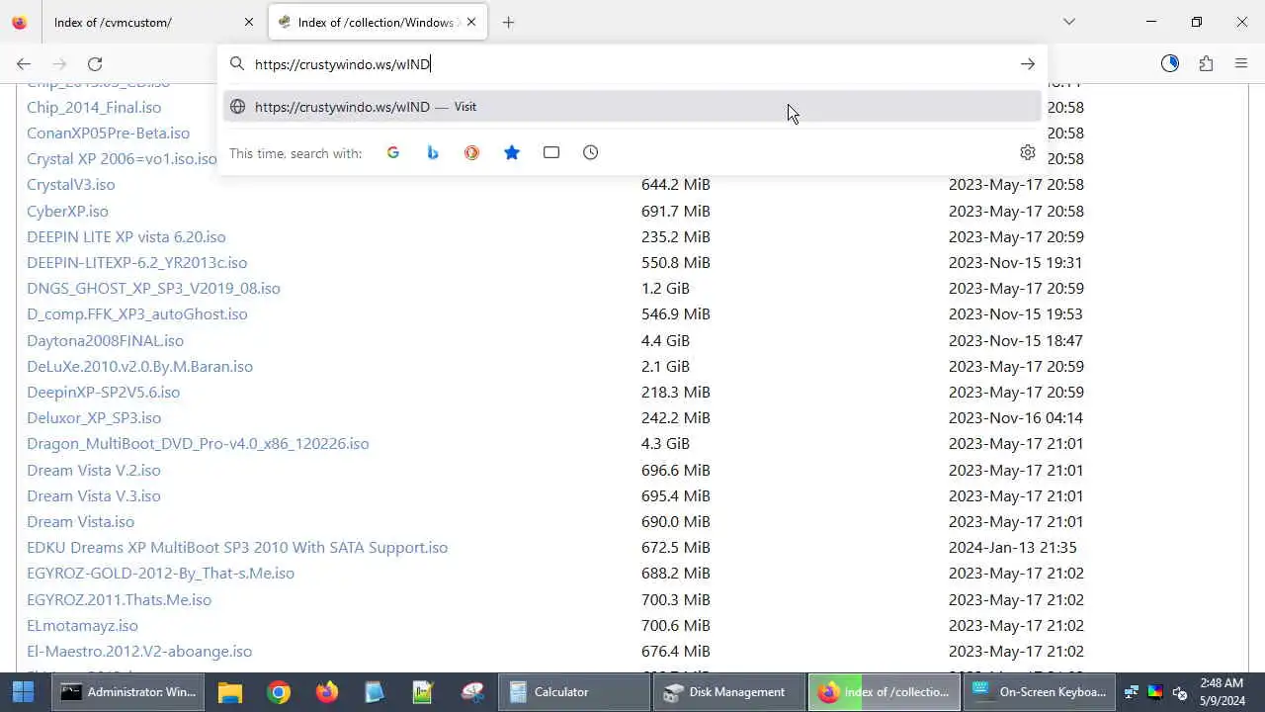Open DNGS_GHOST_XP_SP3_V2019_08.iso link
The width and height of the screenshot is (1265, 712).
point(153,288)
